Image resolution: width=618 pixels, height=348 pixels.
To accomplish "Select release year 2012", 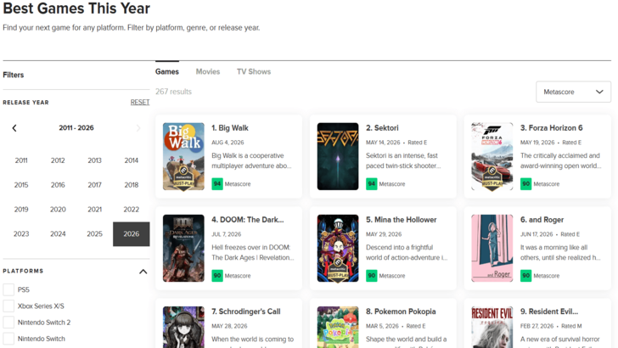I will (x=58, y=160).
